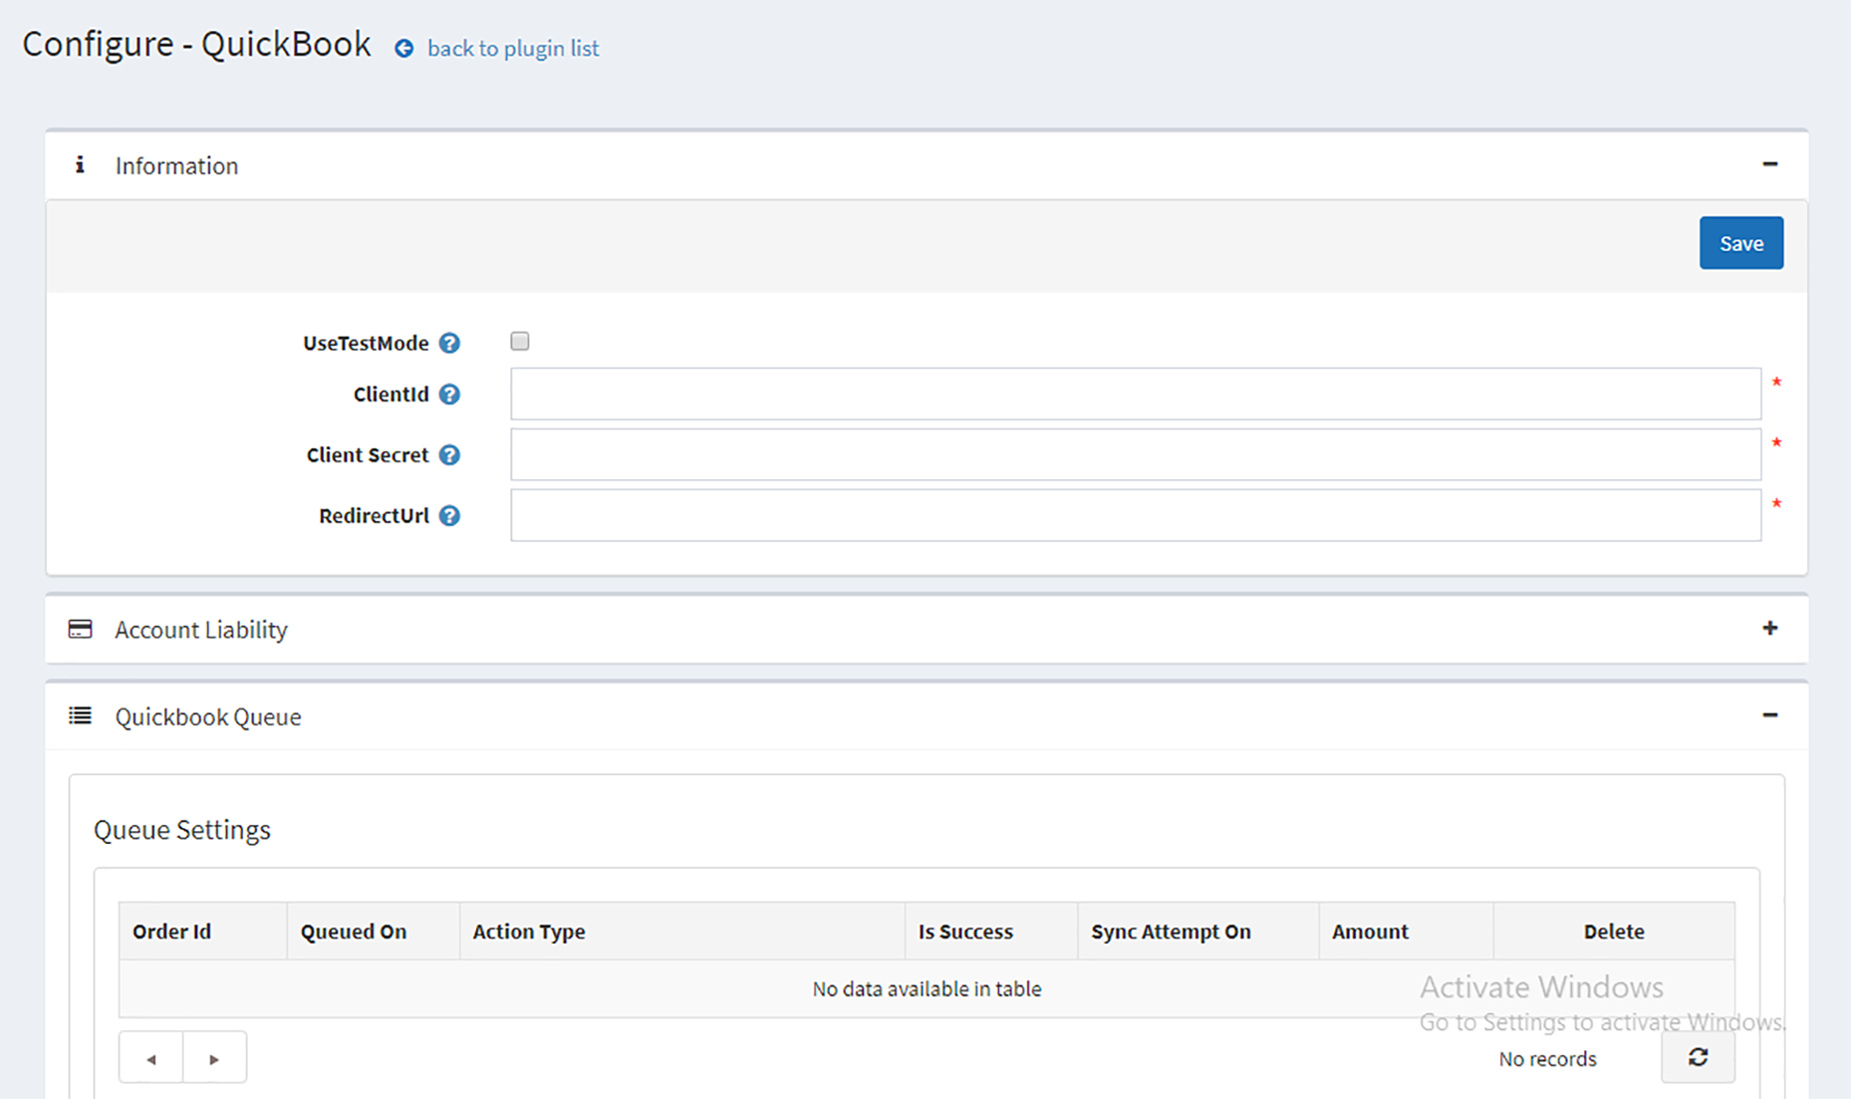Click the Quickbook Queue panel title
The image size is (1851, 1099).
pyautogui.click(x=208, y=716)
